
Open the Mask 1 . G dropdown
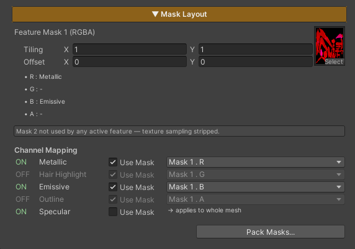tap(256, 174)
